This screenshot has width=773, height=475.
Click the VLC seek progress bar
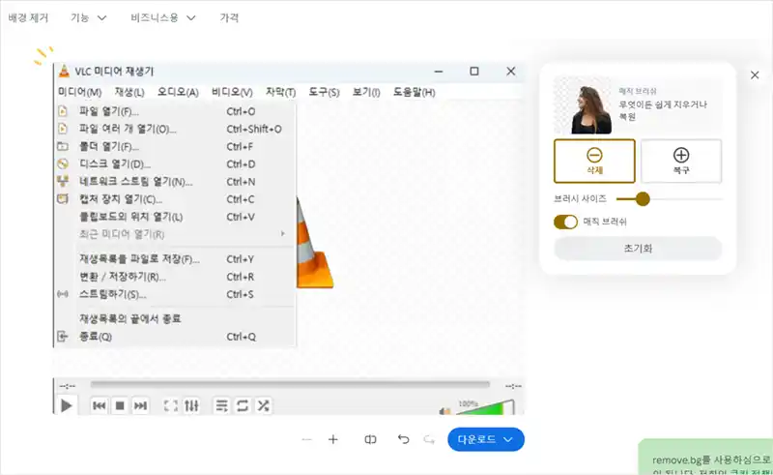tap(291, 384)
